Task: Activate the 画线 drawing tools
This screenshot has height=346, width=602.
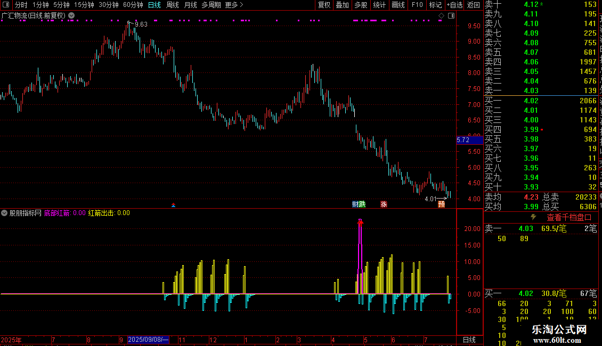Action: point(398,5)
